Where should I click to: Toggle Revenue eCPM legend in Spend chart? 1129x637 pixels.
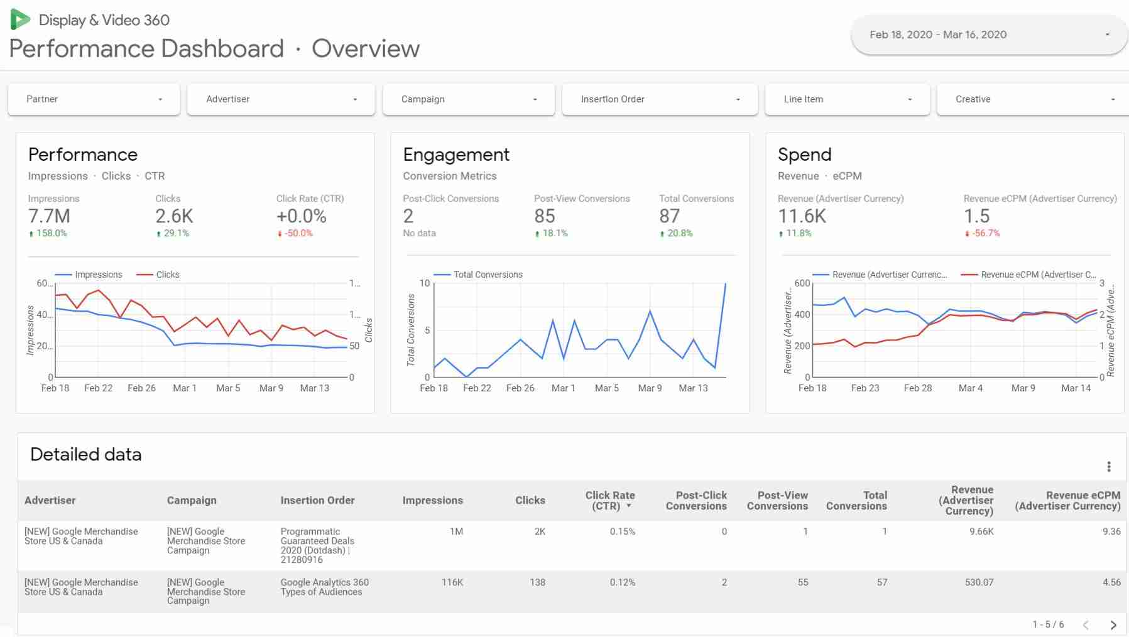[x=1028, y=275]
